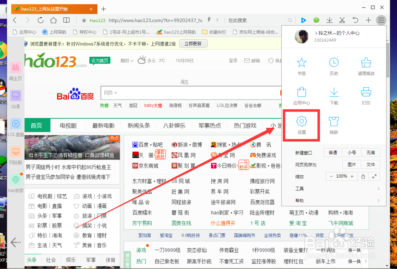Open the 收藏夹栏 bookmarks folder
397x269 pixels.
[x=214, y=32]
